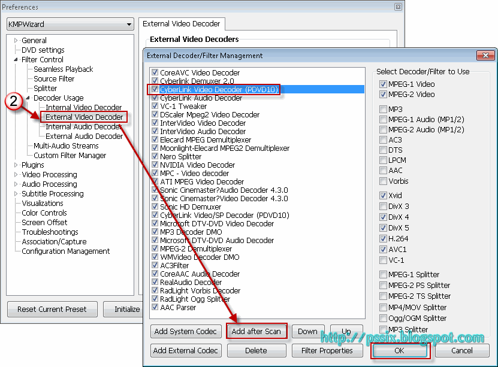Enable MPEG-2 TS Splitter checkbox

pyautogui.click(x=383, y=296)
